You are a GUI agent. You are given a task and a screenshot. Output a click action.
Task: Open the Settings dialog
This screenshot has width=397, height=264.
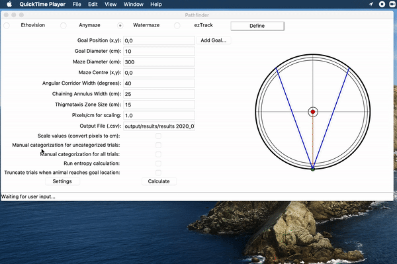pos(62,181)
